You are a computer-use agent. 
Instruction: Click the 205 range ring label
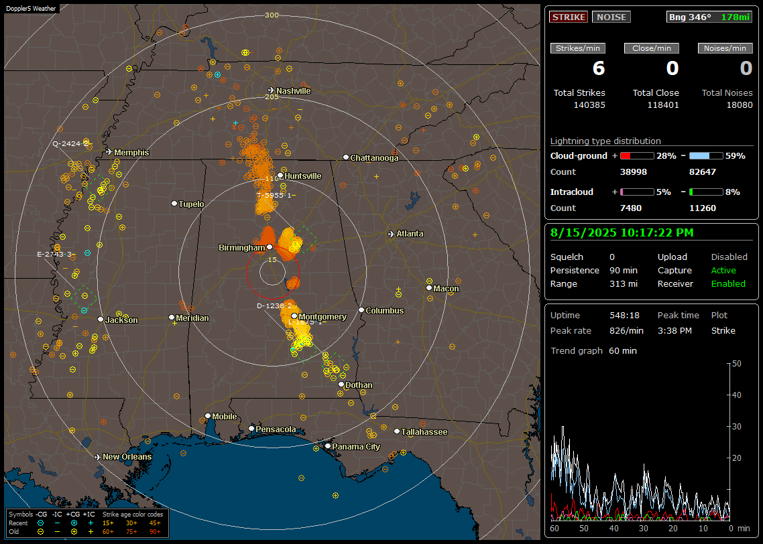click(272, 96)
